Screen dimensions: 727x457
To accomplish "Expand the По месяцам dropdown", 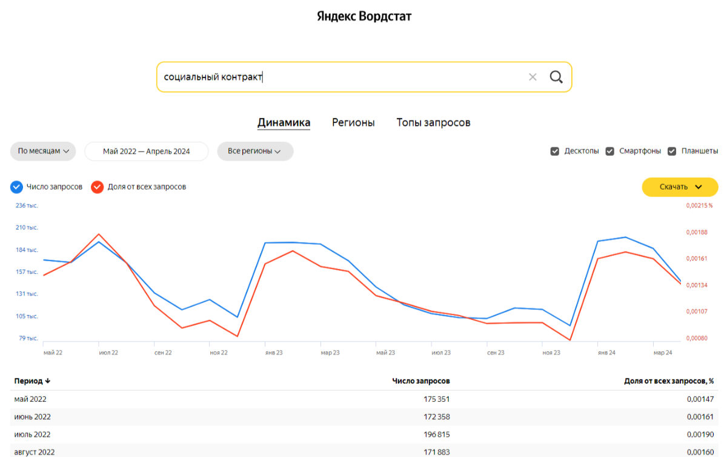I will tap(43, 152).
